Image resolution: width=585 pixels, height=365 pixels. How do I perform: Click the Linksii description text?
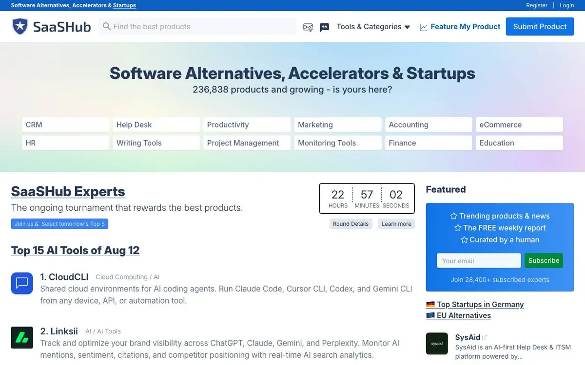click(219, 349)
